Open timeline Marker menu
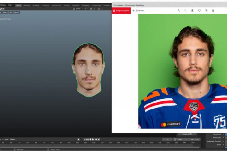Image resolution: width=227 pixels, height=151 pixels. [13, 139]
